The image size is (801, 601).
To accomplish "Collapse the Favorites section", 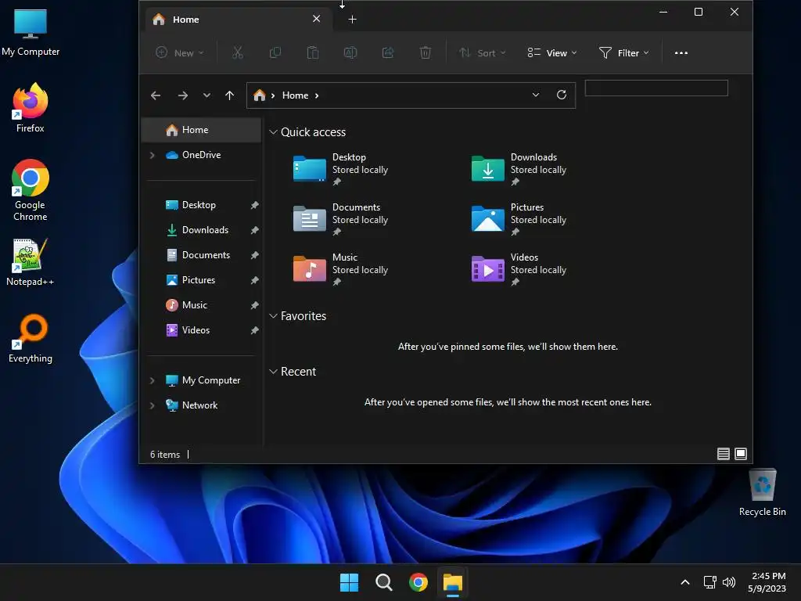I will 273,316.
